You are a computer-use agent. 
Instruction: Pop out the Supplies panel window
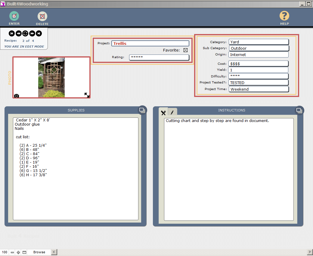coord(142,110)
